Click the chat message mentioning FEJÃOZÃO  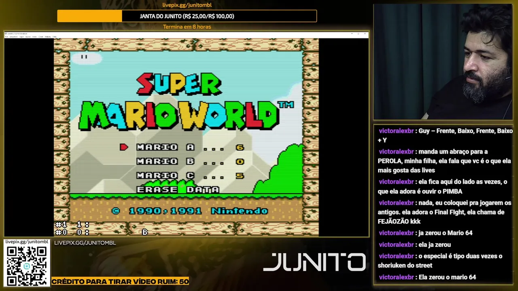[445, 212]
